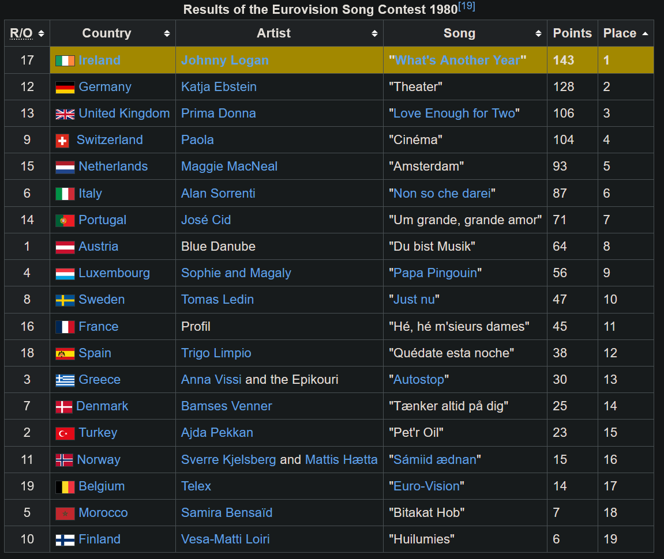The width and height of the screenshot is (664, 559).
Task: Click the United Kingdom flag icon
Action: pyautogui.click(x=65, y=114)
